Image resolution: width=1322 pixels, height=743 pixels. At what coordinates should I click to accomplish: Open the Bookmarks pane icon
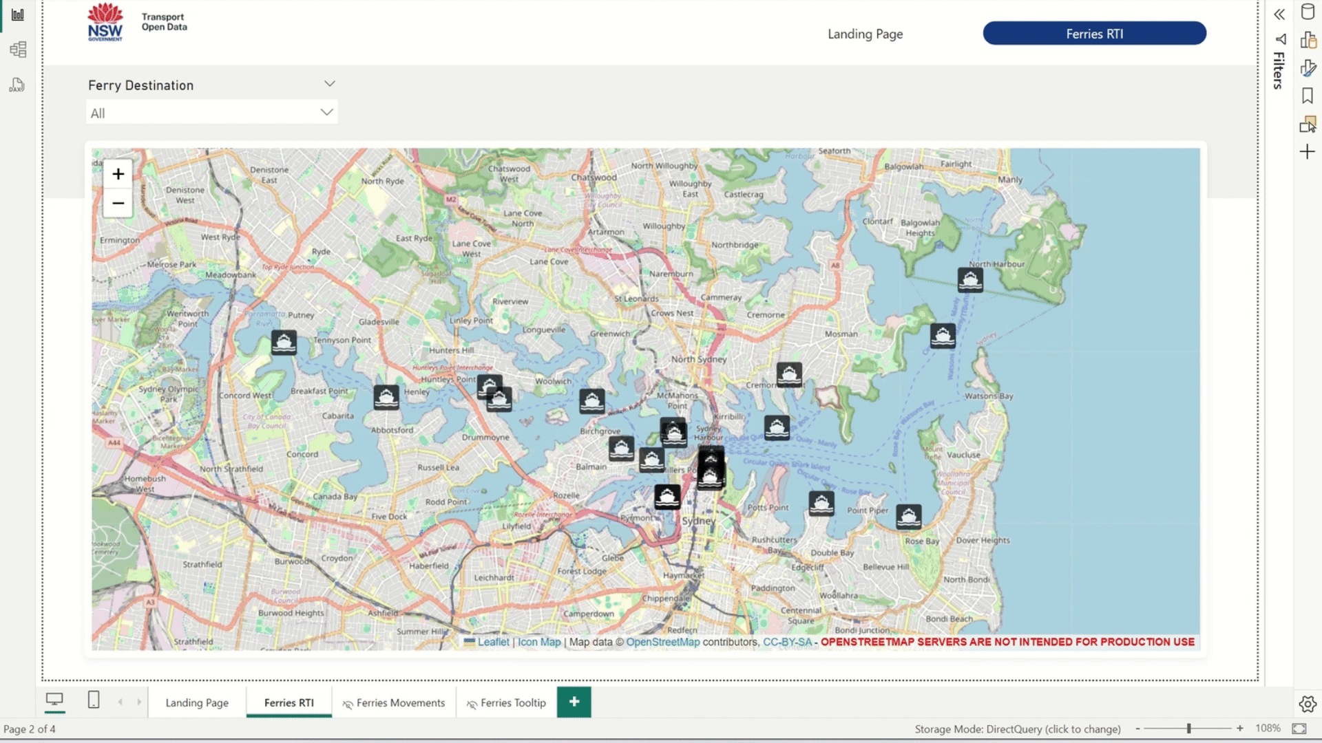pyautogui.click(x=1308, y=96)
